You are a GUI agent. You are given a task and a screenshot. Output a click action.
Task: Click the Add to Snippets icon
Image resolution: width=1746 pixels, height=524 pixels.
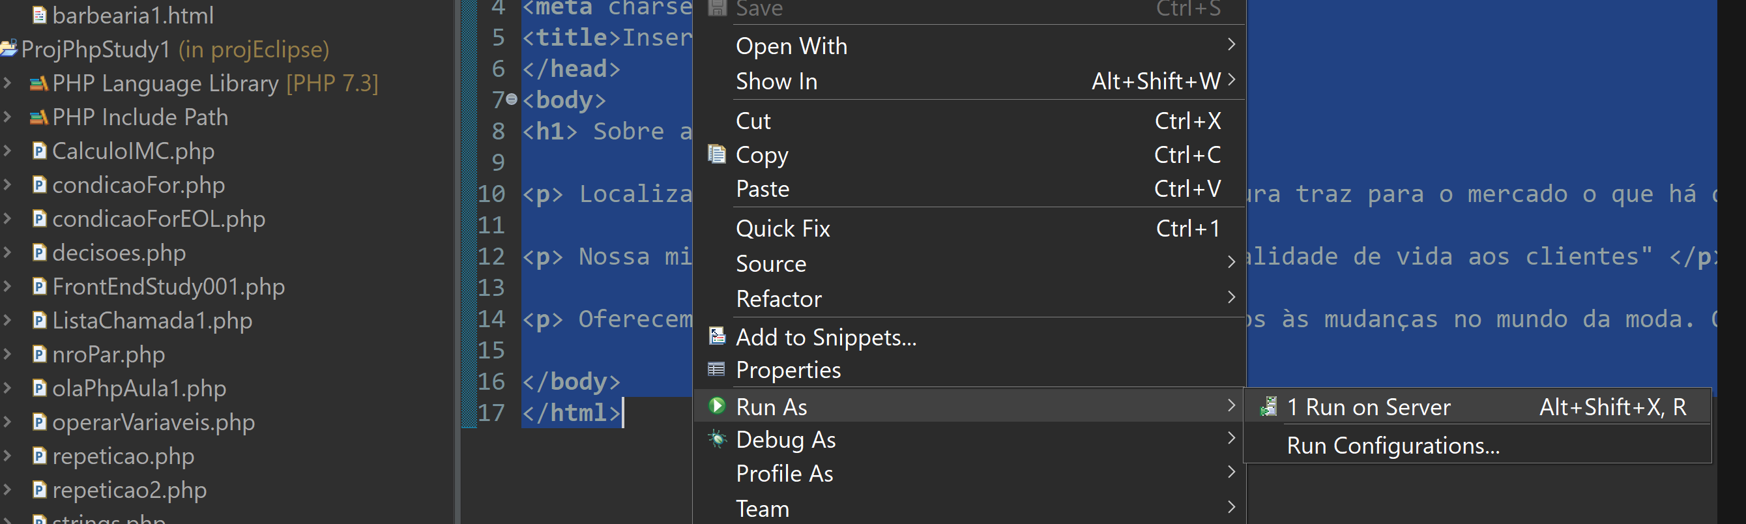pyautogui.click(x=716, y=336)
